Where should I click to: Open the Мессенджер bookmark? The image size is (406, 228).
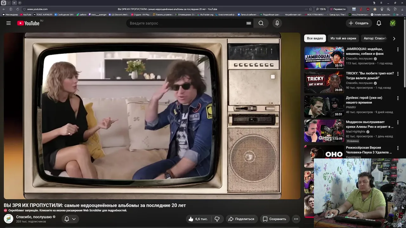click(10, 15)
